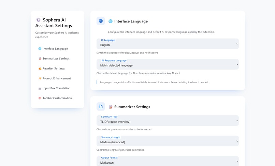Viewport: 275px width, 166px height.
Task: Click the sparkle icon beside sidebar Prompt Enhancement
Action: tap(40, 78)
